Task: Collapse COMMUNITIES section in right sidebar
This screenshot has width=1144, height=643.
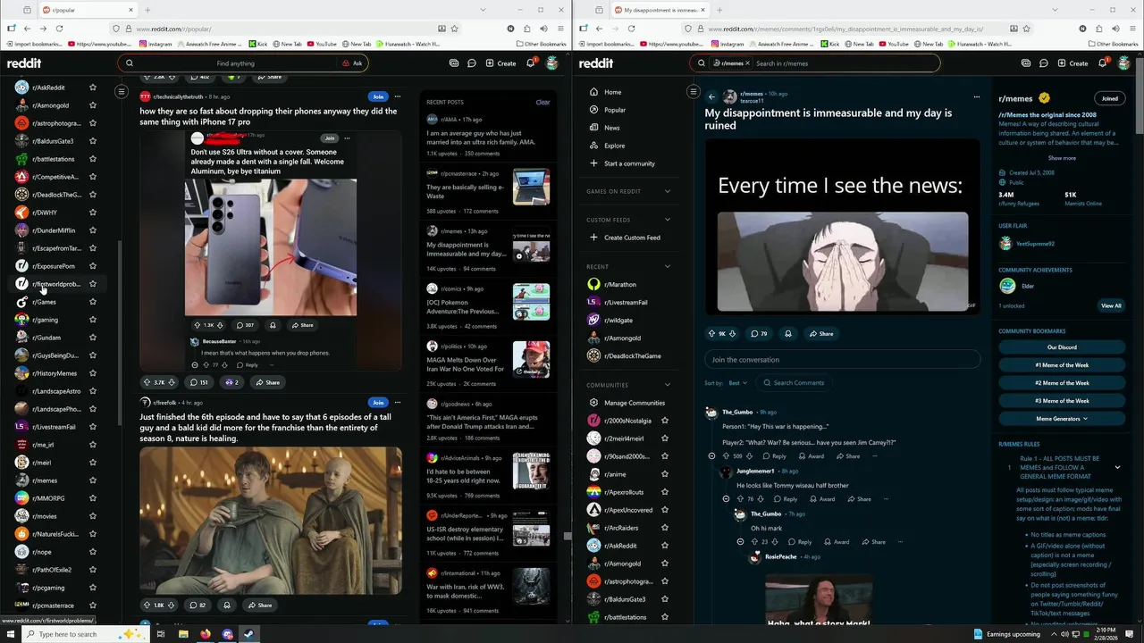Action: coord(667,385)
